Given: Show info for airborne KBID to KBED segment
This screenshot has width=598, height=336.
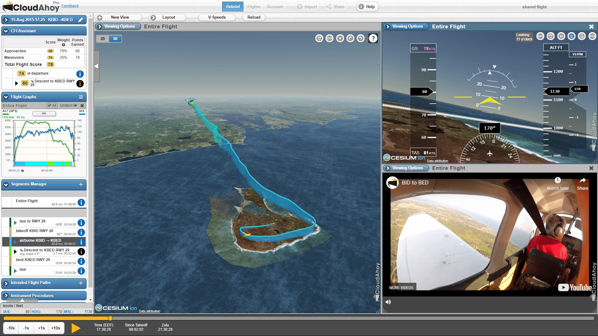Looking at the screenshot, I should click(x=81, y=242).
